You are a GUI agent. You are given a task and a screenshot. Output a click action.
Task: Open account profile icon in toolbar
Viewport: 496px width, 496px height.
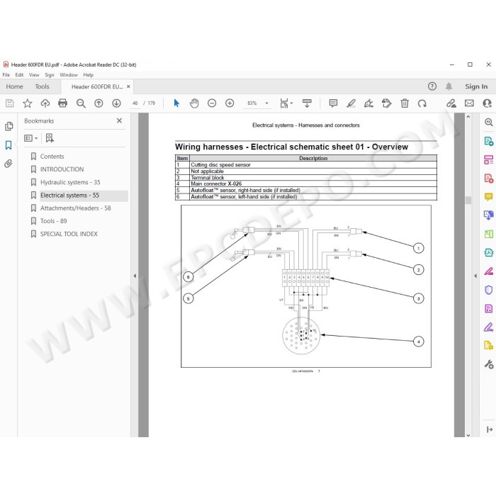(487, 103)
